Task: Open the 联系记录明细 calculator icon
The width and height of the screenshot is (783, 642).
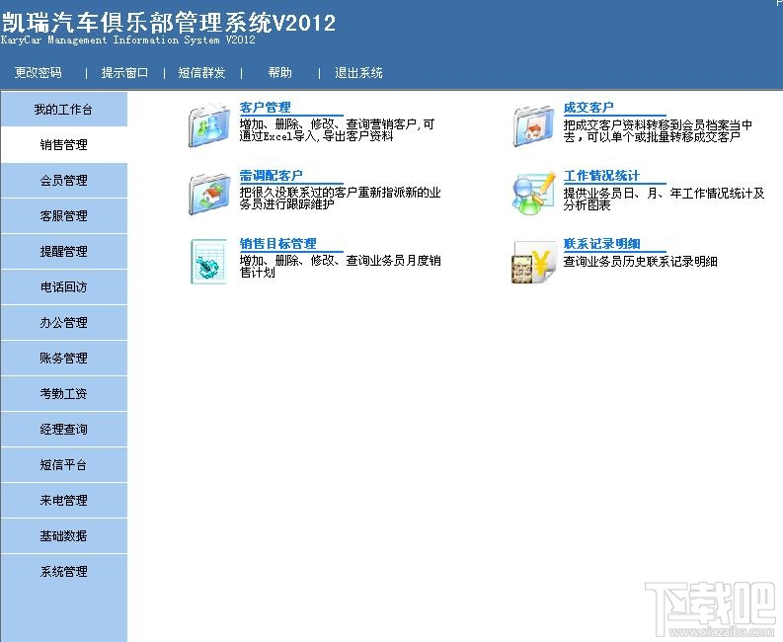Action: (533, 262)
